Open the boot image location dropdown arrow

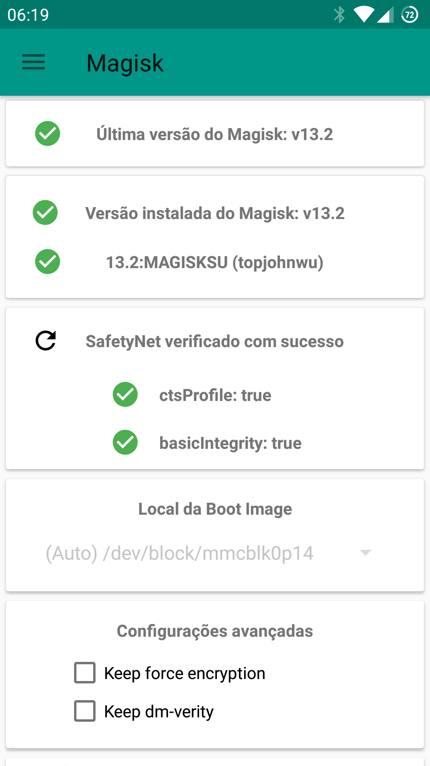pos(365,553)
